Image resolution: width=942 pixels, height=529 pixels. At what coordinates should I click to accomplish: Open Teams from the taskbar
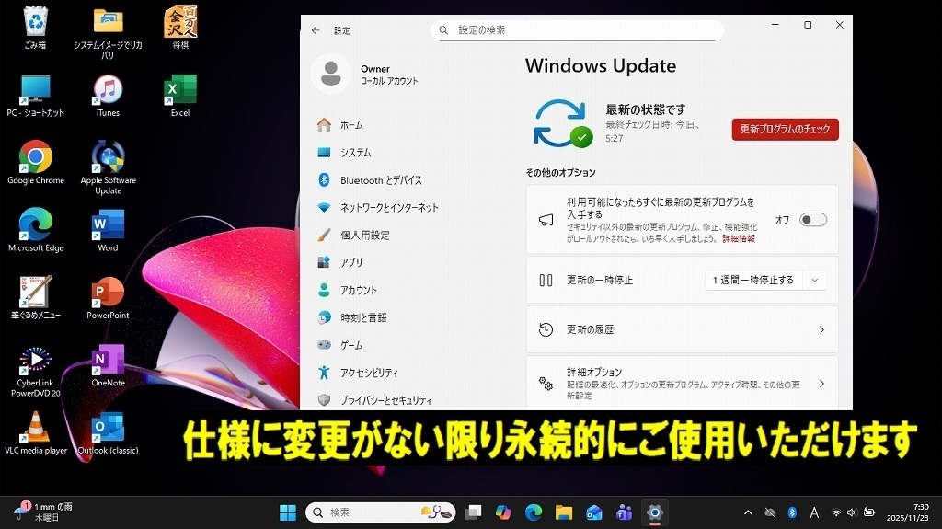[625, 512]
